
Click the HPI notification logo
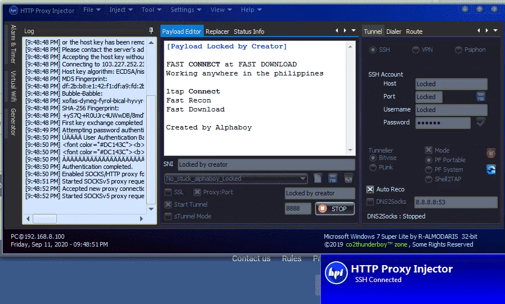pyautogui.click(x=336, y=272)
